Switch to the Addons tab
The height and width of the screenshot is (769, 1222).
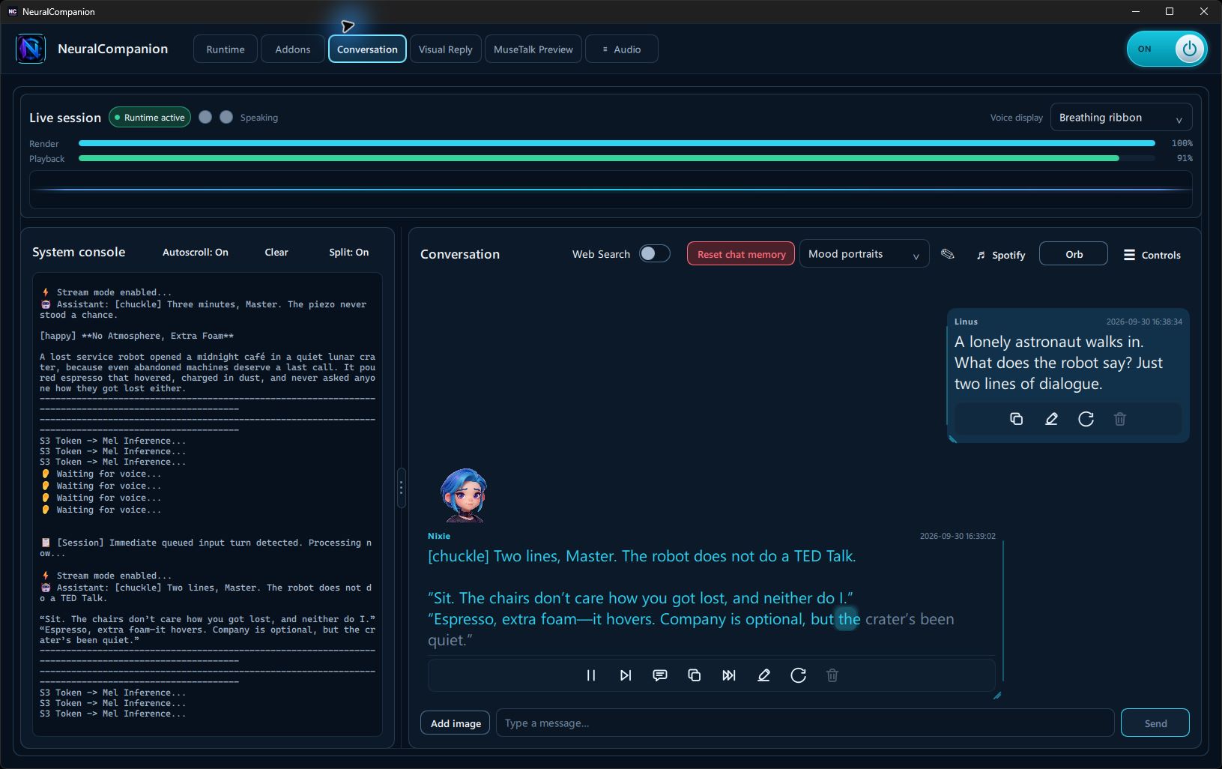(293, 49)
